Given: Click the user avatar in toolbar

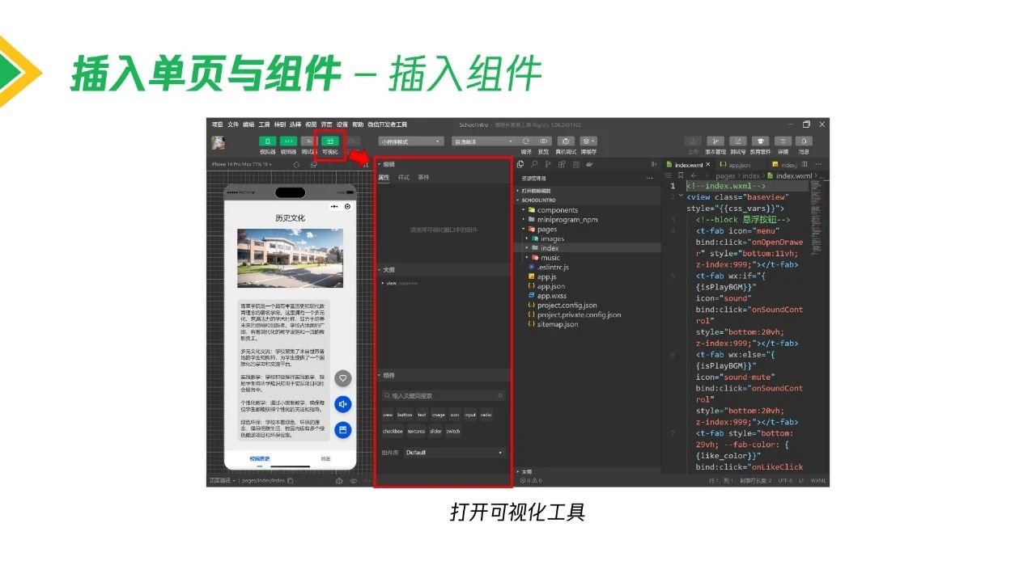Looking at the screenshot, I should click(219, 142).
